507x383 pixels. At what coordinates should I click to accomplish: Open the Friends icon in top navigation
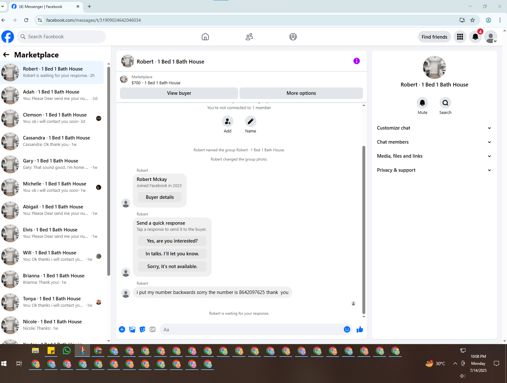click(x=249, y=37)
